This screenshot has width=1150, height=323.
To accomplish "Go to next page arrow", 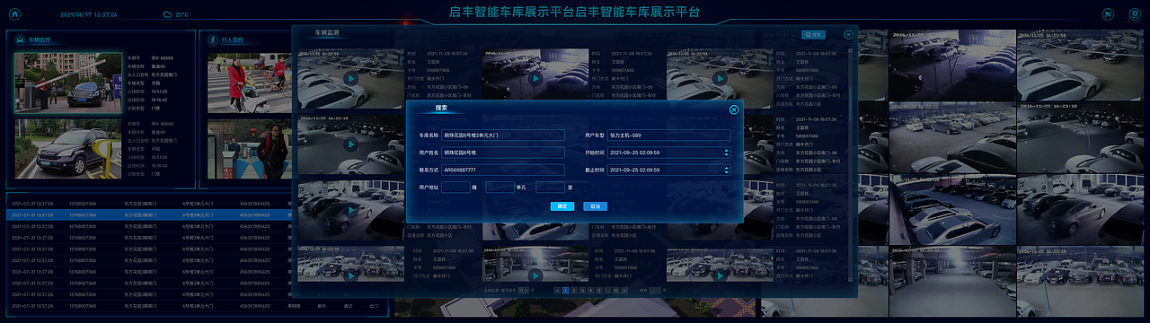I will point(624,291).
